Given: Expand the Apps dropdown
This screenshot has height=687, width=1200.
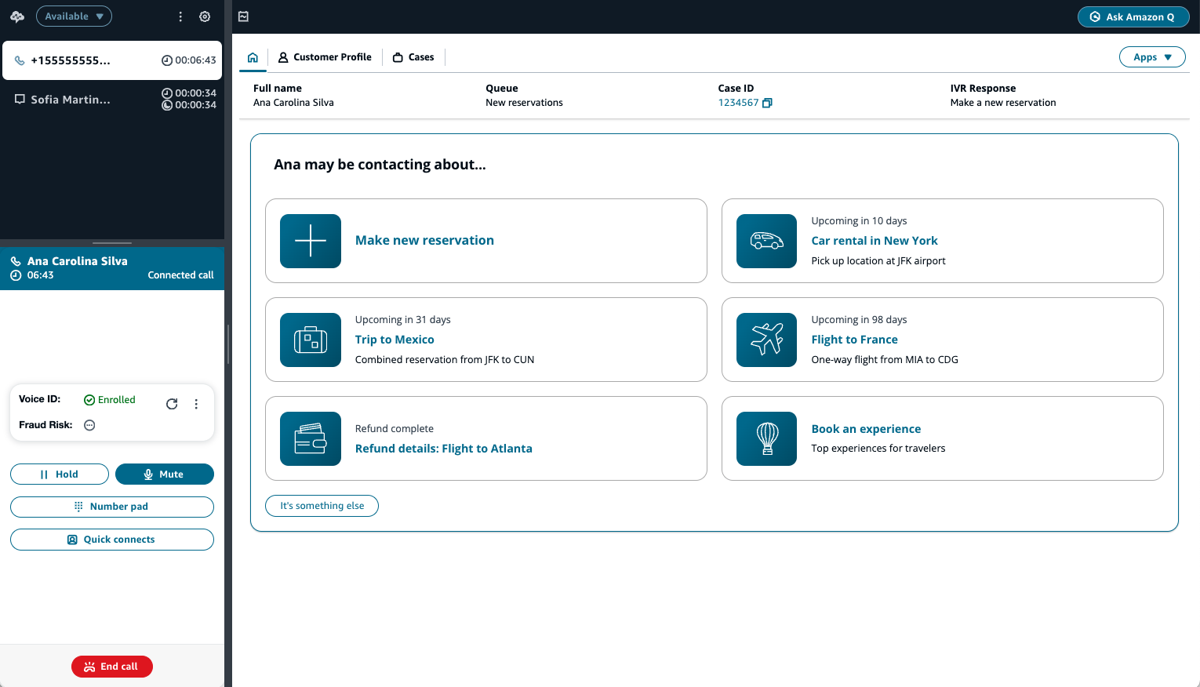Looking at the screenshot, I should pos(1152,56).
